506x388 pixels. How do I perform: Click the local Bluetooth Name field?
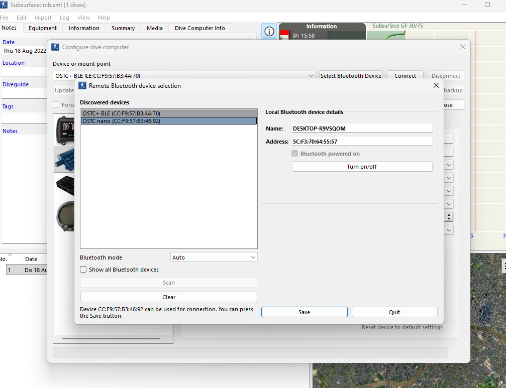point(362,128)
